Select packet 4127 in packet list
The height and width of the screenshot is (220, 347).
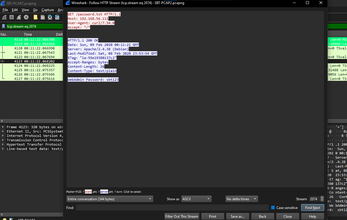[31, 79]
